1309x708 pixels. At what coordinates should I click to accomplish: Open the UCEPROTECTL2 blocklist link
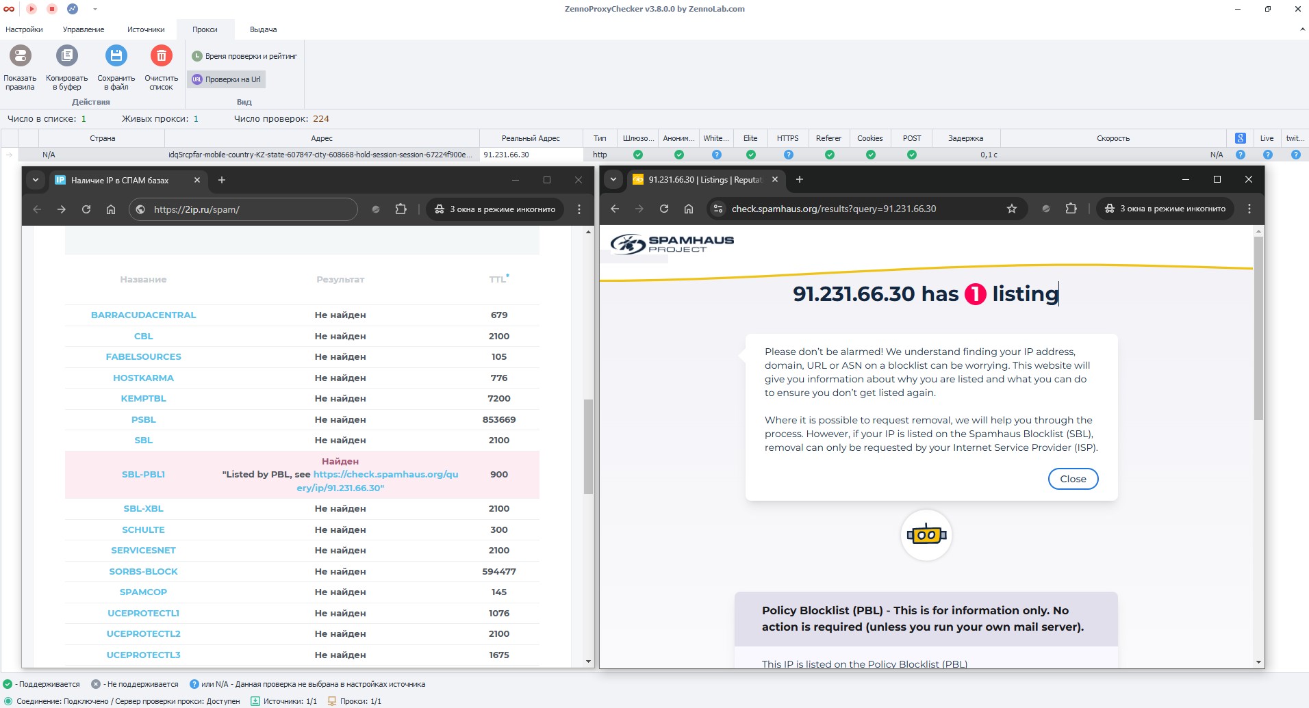[144, 634]
